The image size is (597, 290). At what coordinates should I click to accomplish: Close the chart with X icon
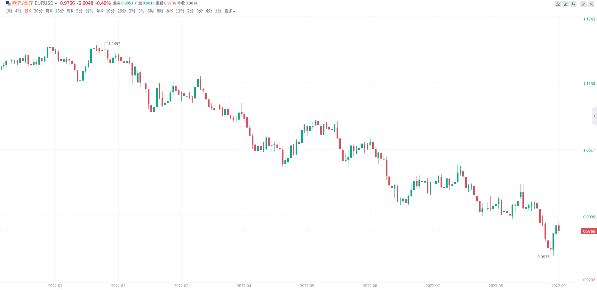[591, 4]
